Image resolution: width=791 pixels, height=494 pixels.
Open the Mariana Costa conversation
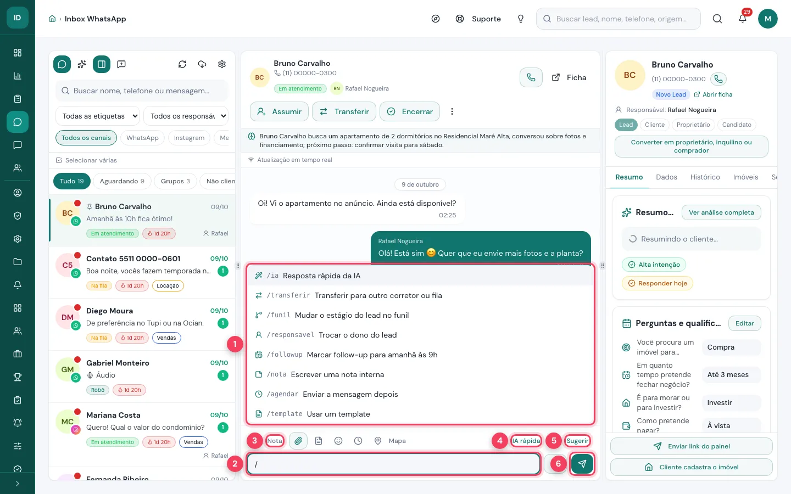tap(142, 435)
